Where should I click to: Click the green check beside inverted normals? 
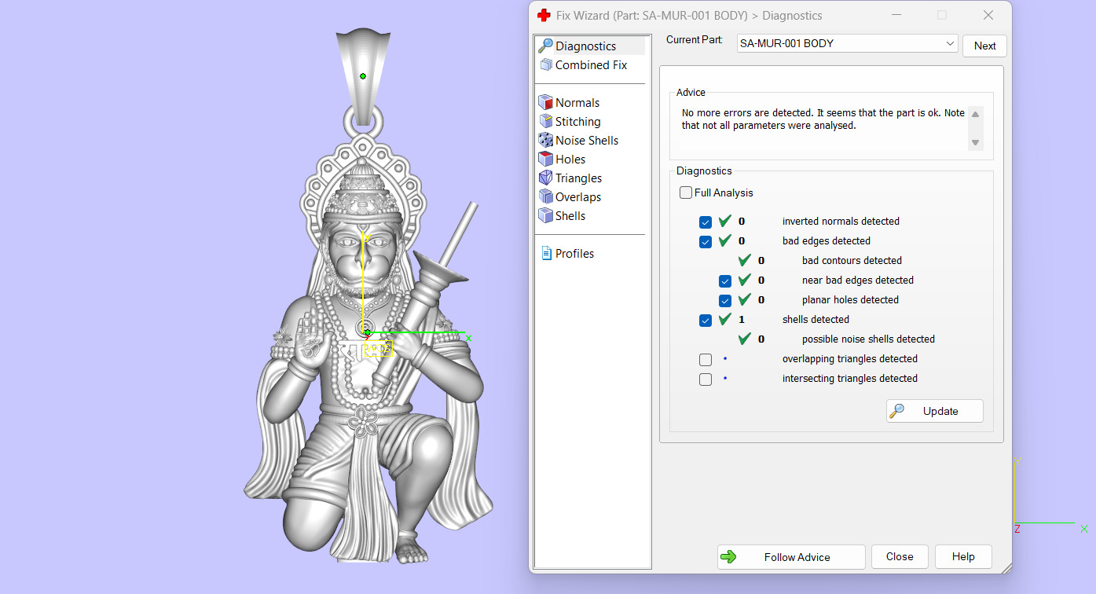(x=725, y=222)
